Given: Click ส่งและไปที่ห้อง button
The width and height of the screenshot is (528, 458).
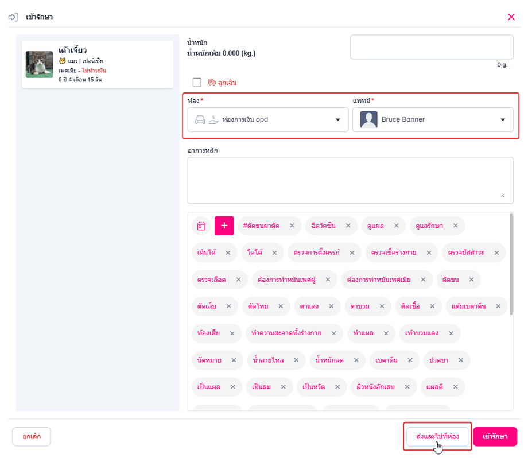Looking at the screenshot, I should click(437, 436).
